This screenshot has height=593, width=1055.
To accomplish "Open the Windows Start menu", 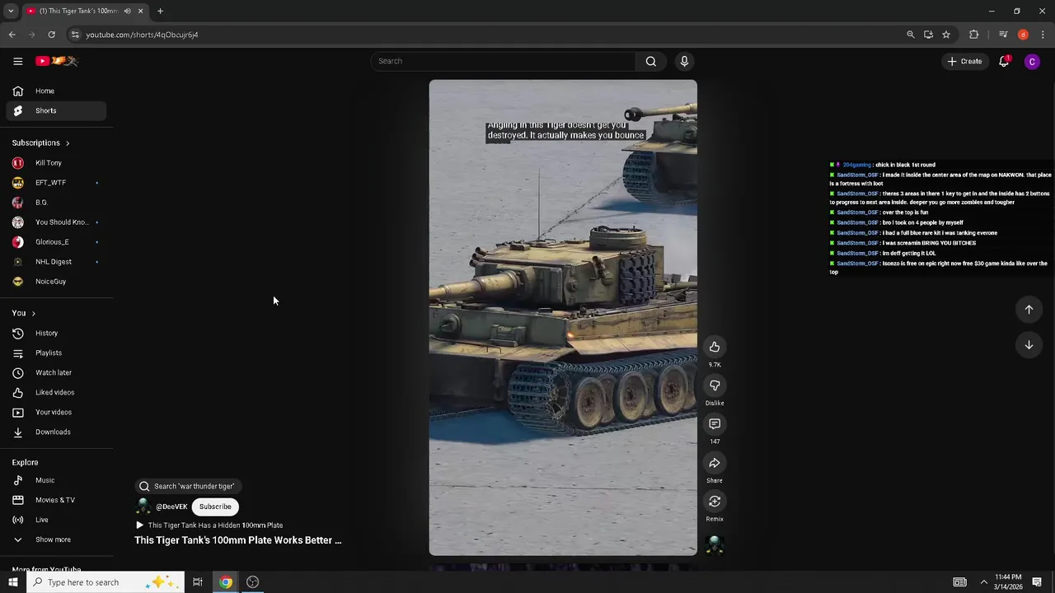I will (12, 582).
